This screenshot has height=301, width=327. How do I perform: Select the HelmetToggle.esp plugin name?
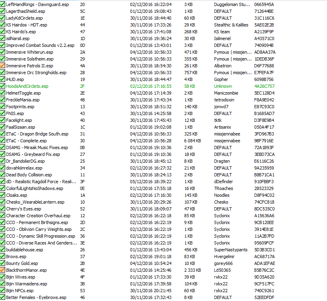tap(23, 93)
